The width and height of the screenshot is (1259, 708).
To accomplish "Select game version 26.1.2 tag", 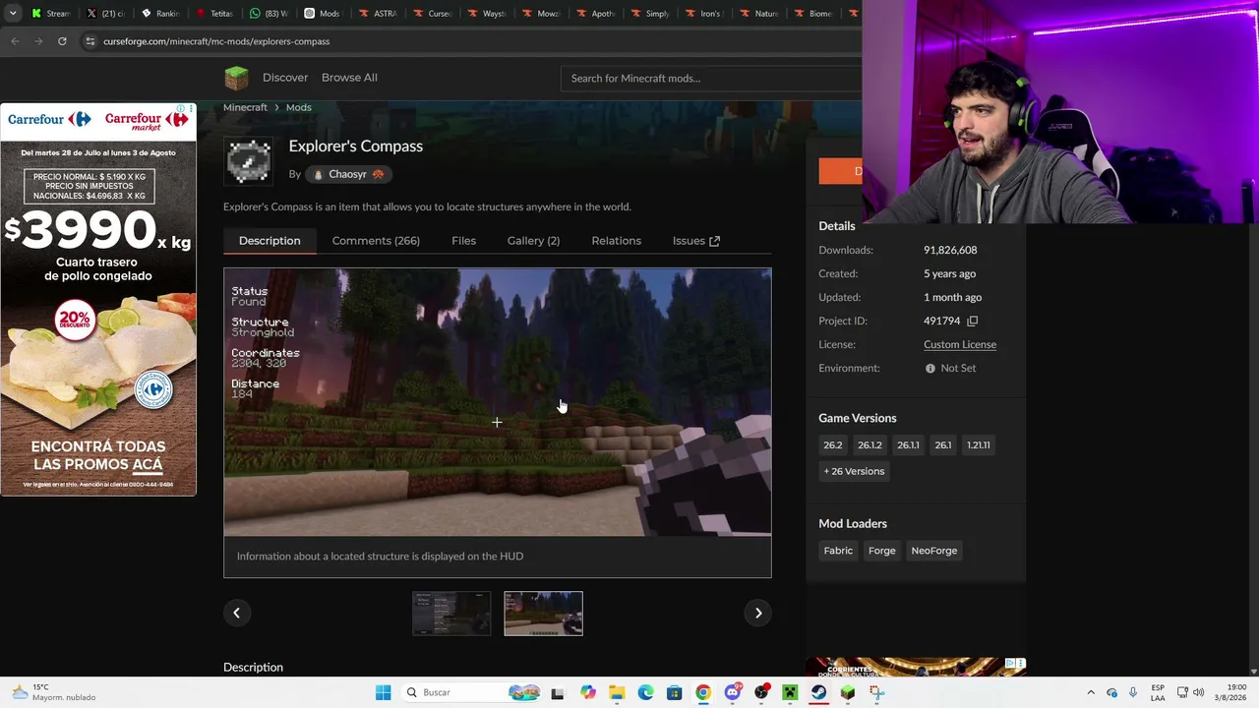I will [x=869, y=445].
